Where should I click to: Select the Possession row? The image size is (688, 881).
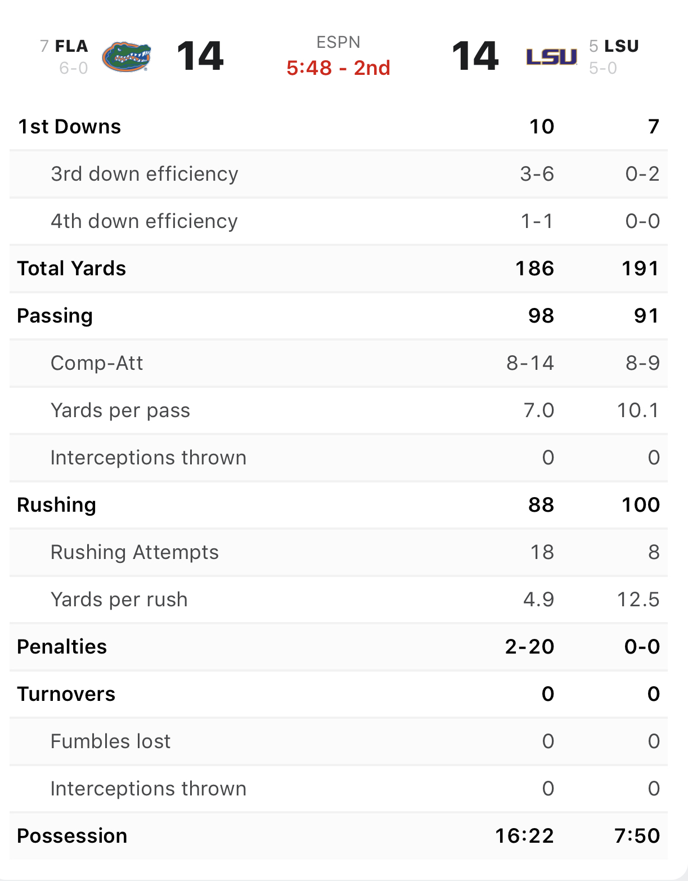pos(339,836)
